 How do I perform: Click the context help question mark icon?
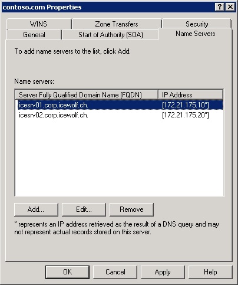pos(220,7)
